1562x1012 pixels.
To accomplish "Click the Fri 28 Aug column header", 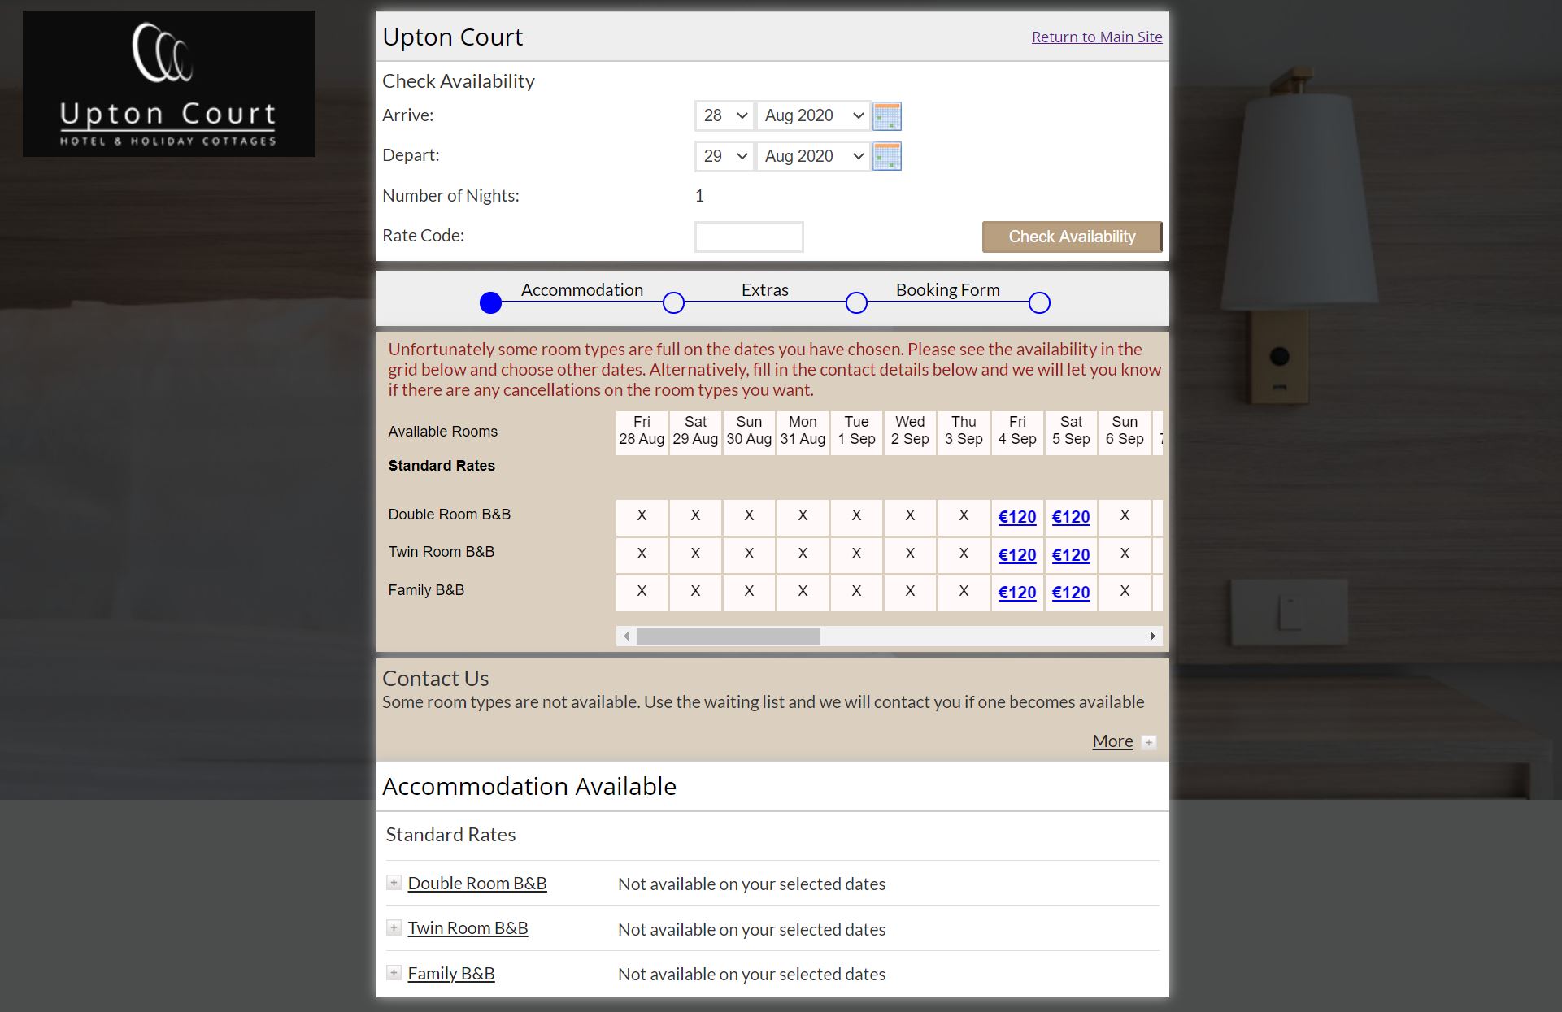I will (642, 431).
